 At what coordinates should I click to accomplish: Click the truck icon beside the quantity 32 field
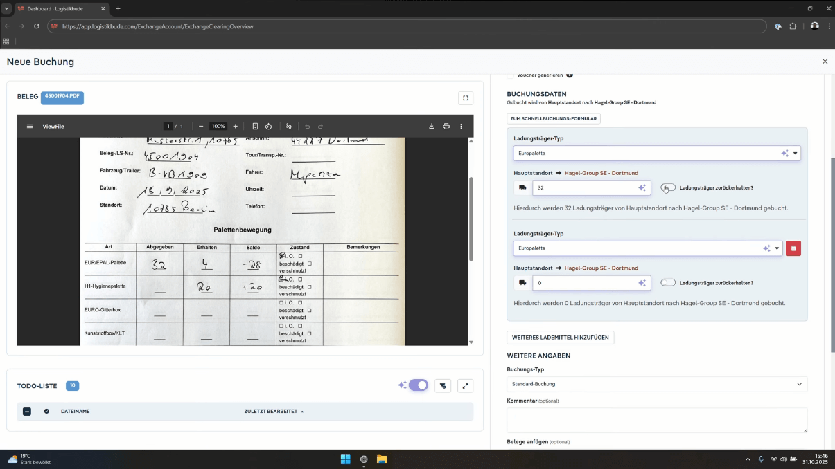pyautogui.click(x=522, y=187)
